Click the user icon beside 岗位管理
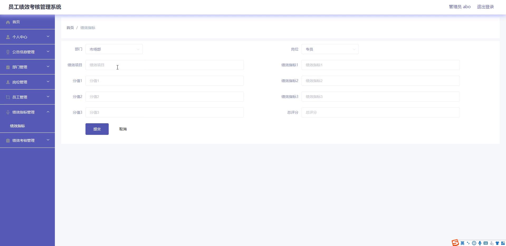The height and width of the screenshot is (246, 506). click(x=8, y=82)
